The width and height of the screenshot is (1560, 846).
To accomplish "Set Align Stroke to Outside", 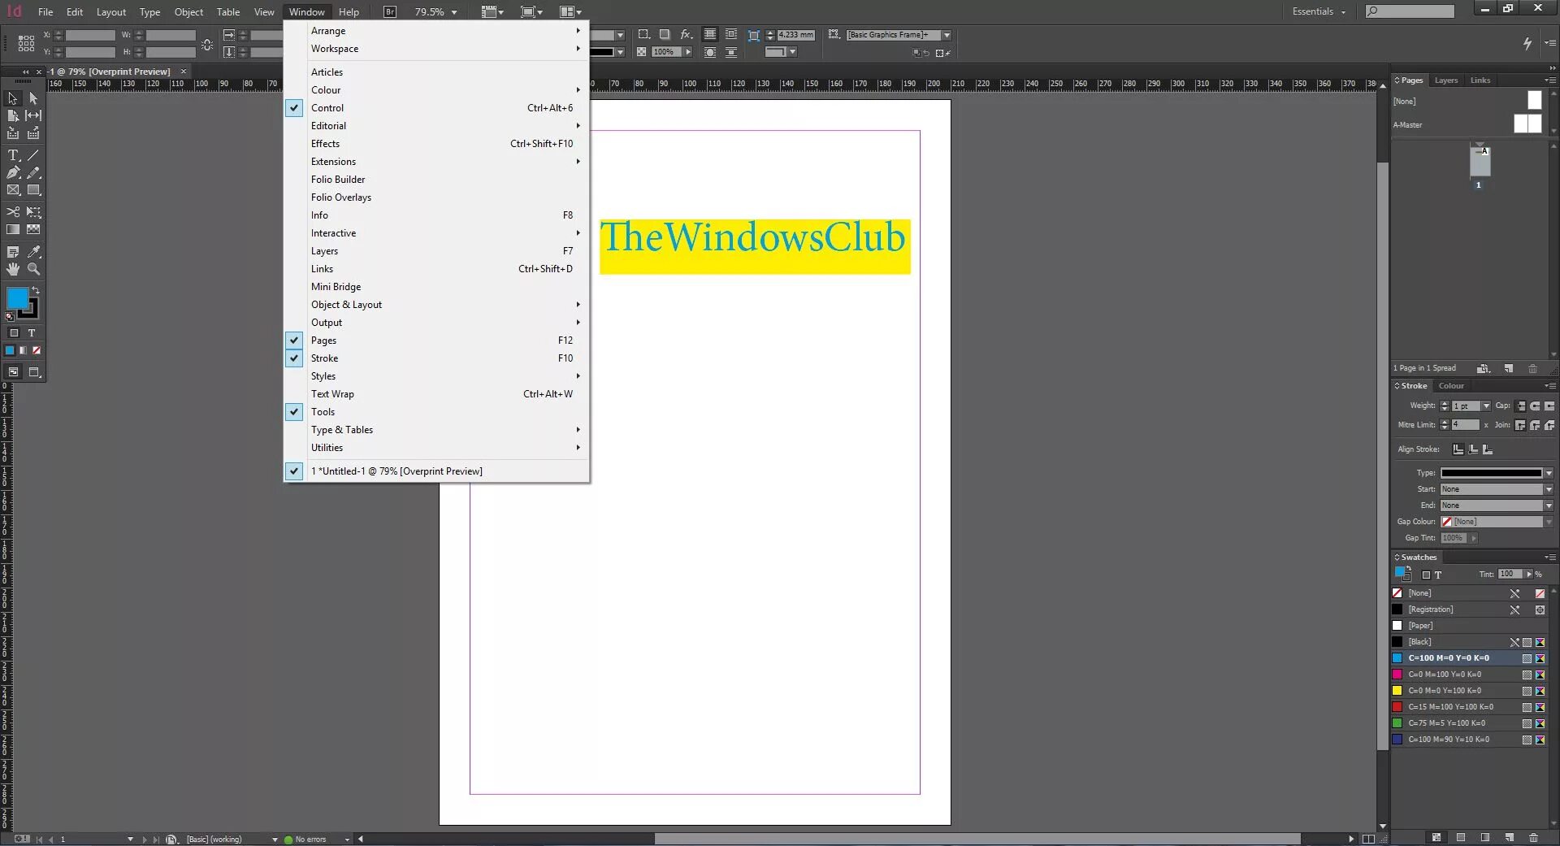I will tap(1488, 449).
